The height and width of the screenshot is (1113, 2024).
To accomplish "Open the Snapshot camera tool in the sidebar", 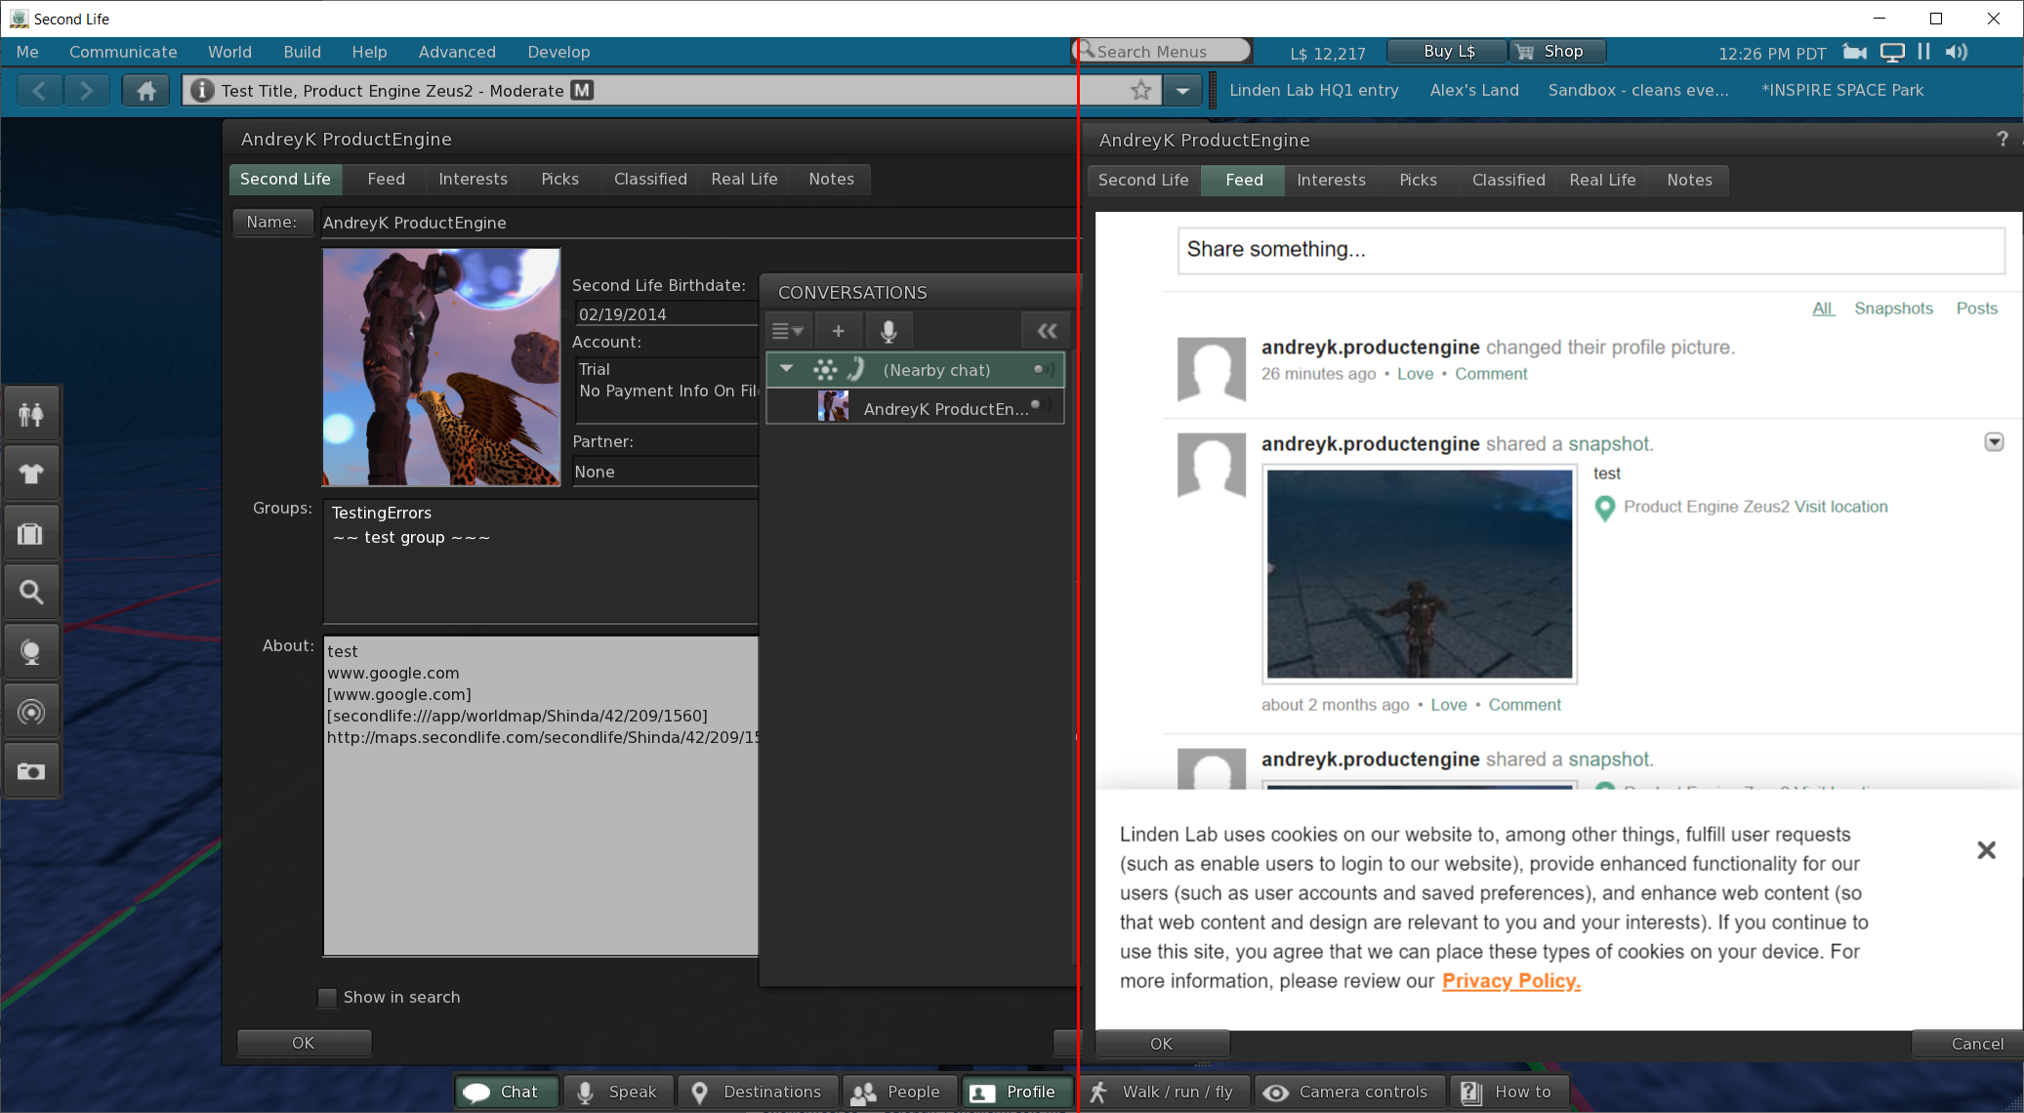I will (x=32, y=769).
